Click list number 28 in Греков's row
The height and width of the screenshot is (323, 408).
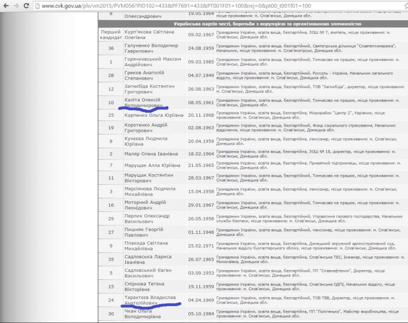click(x=111, y=75)
